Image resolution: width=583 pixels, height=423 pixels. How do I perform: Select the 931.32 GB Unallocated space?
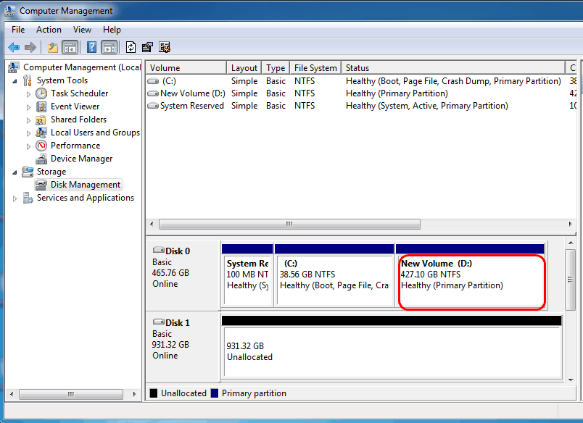coord(392,352)
